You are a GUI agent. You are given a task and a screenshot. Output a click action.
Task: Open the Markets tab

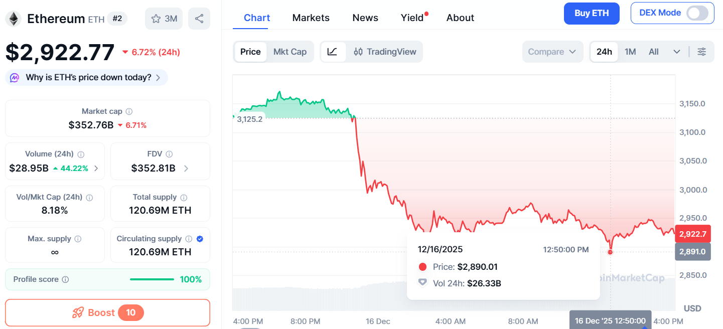click(x=311, y=18)
